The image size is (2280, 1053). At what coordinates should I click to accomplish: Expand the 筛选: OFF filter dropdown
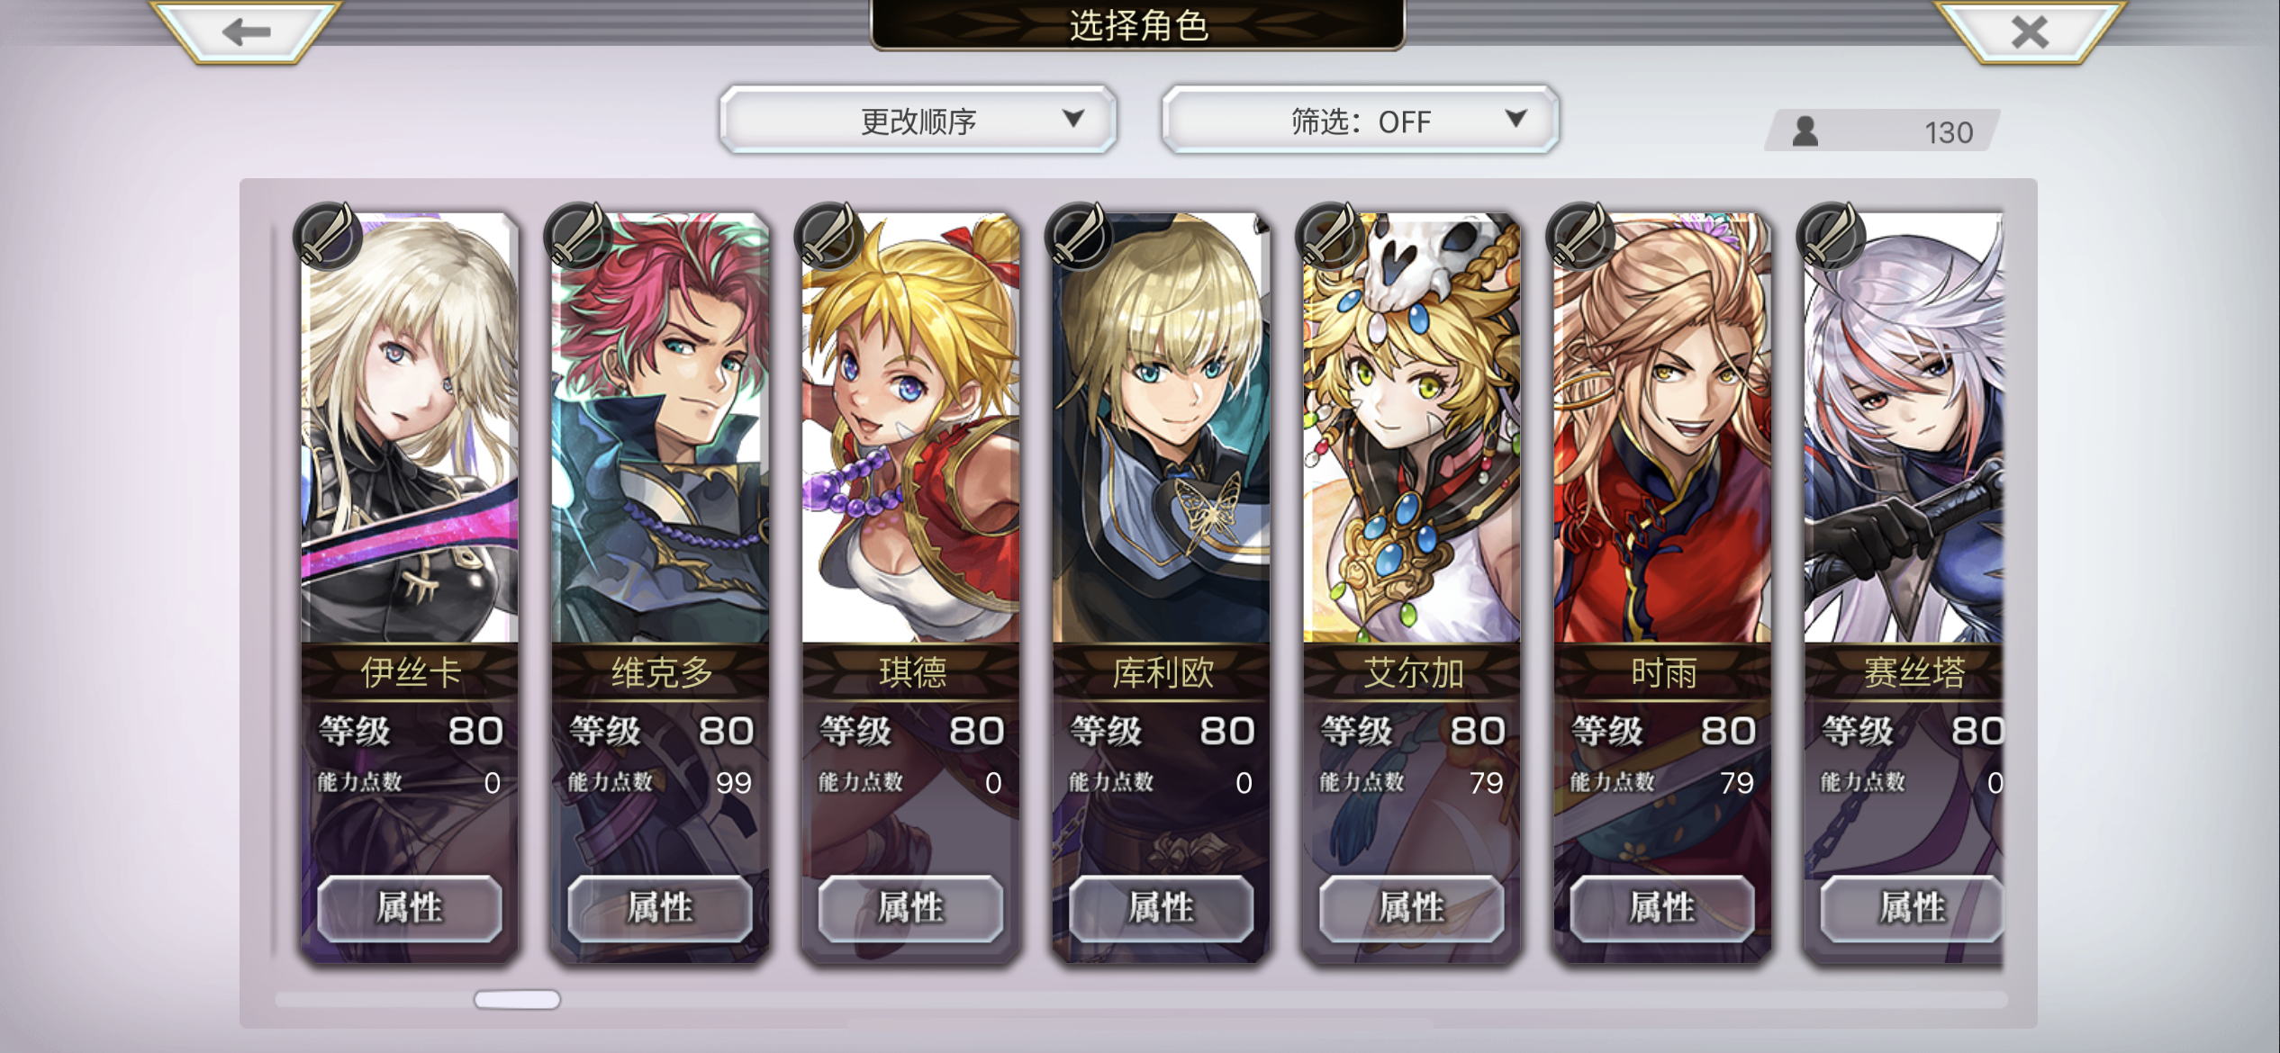coord(1360,120)
